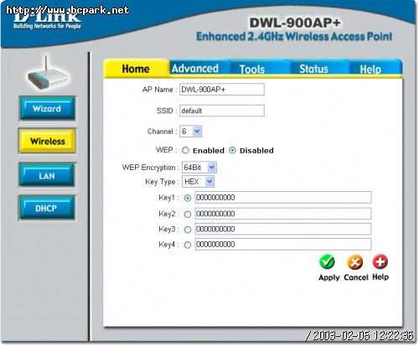Image resolution: width=419 pixels, height=346 pixels.
Task: Switch to the Home tab
Action: (x=136, y=69)
